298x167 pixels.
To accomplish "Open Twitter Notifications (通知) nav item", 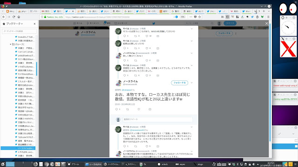I will (x=107, y=23).
